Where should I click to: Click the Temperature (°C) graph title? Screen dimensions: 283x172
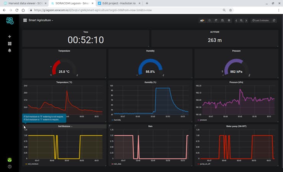[x=64, y=82]
